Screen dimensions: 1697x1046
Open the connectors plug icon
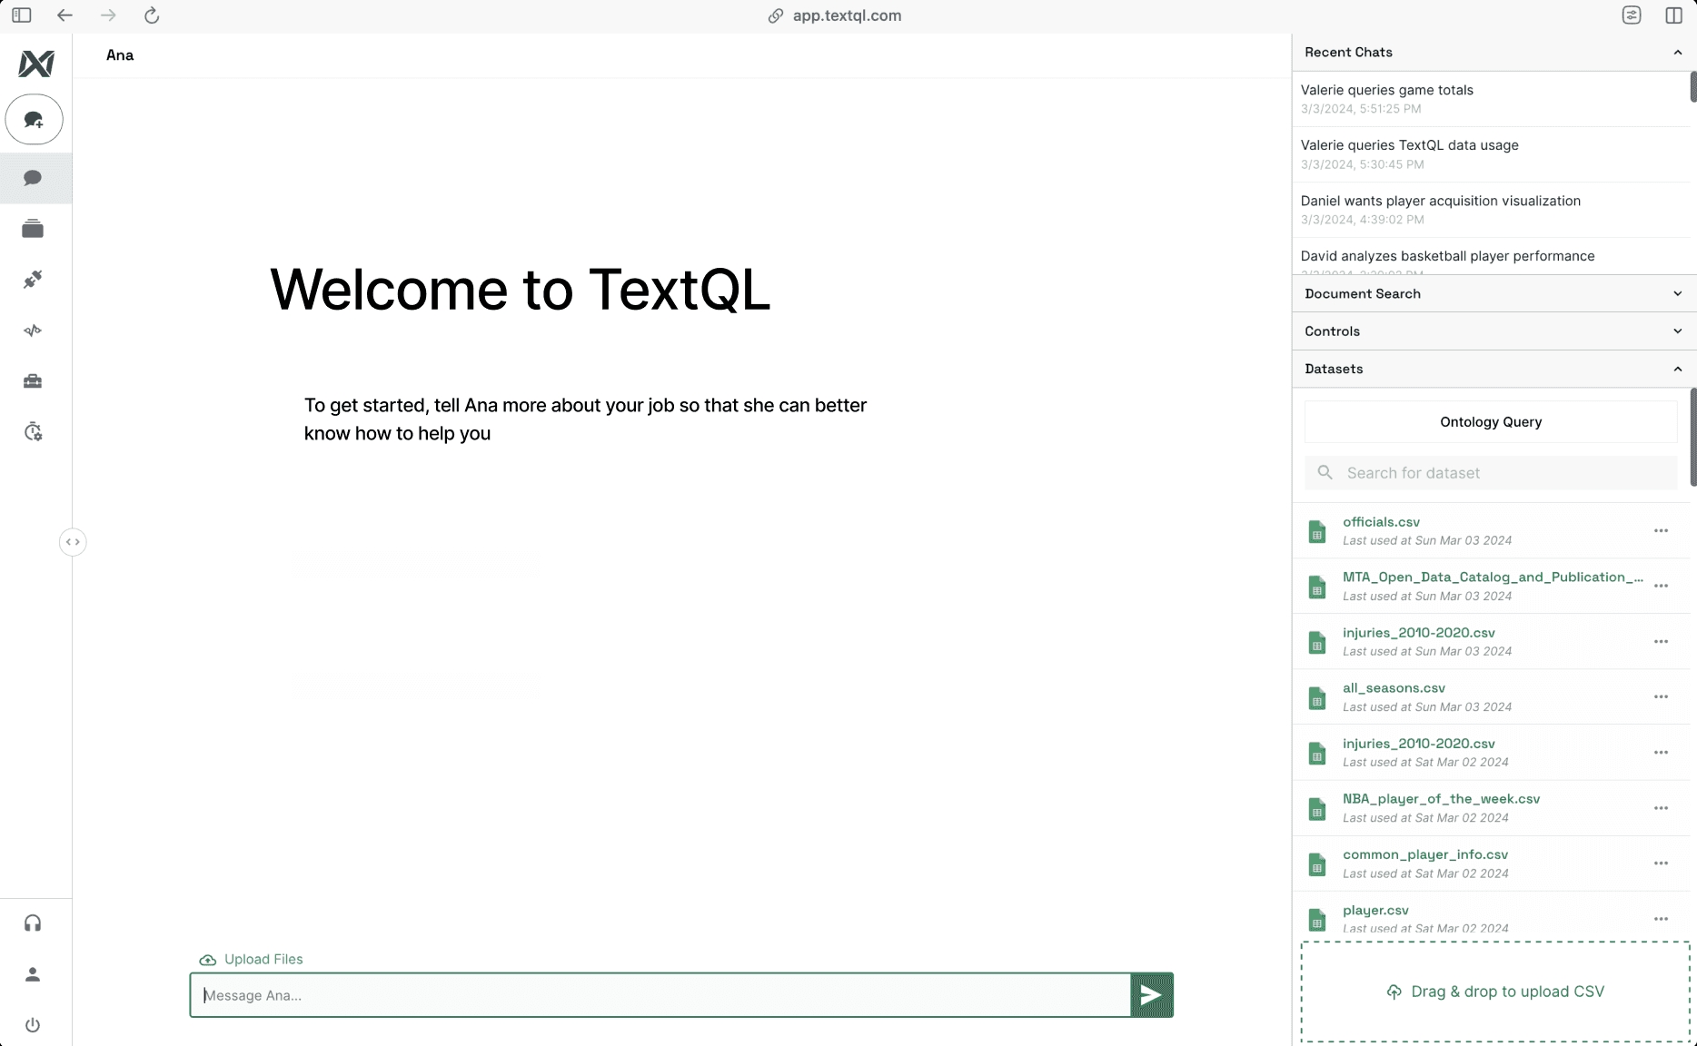tap(33, 280)
